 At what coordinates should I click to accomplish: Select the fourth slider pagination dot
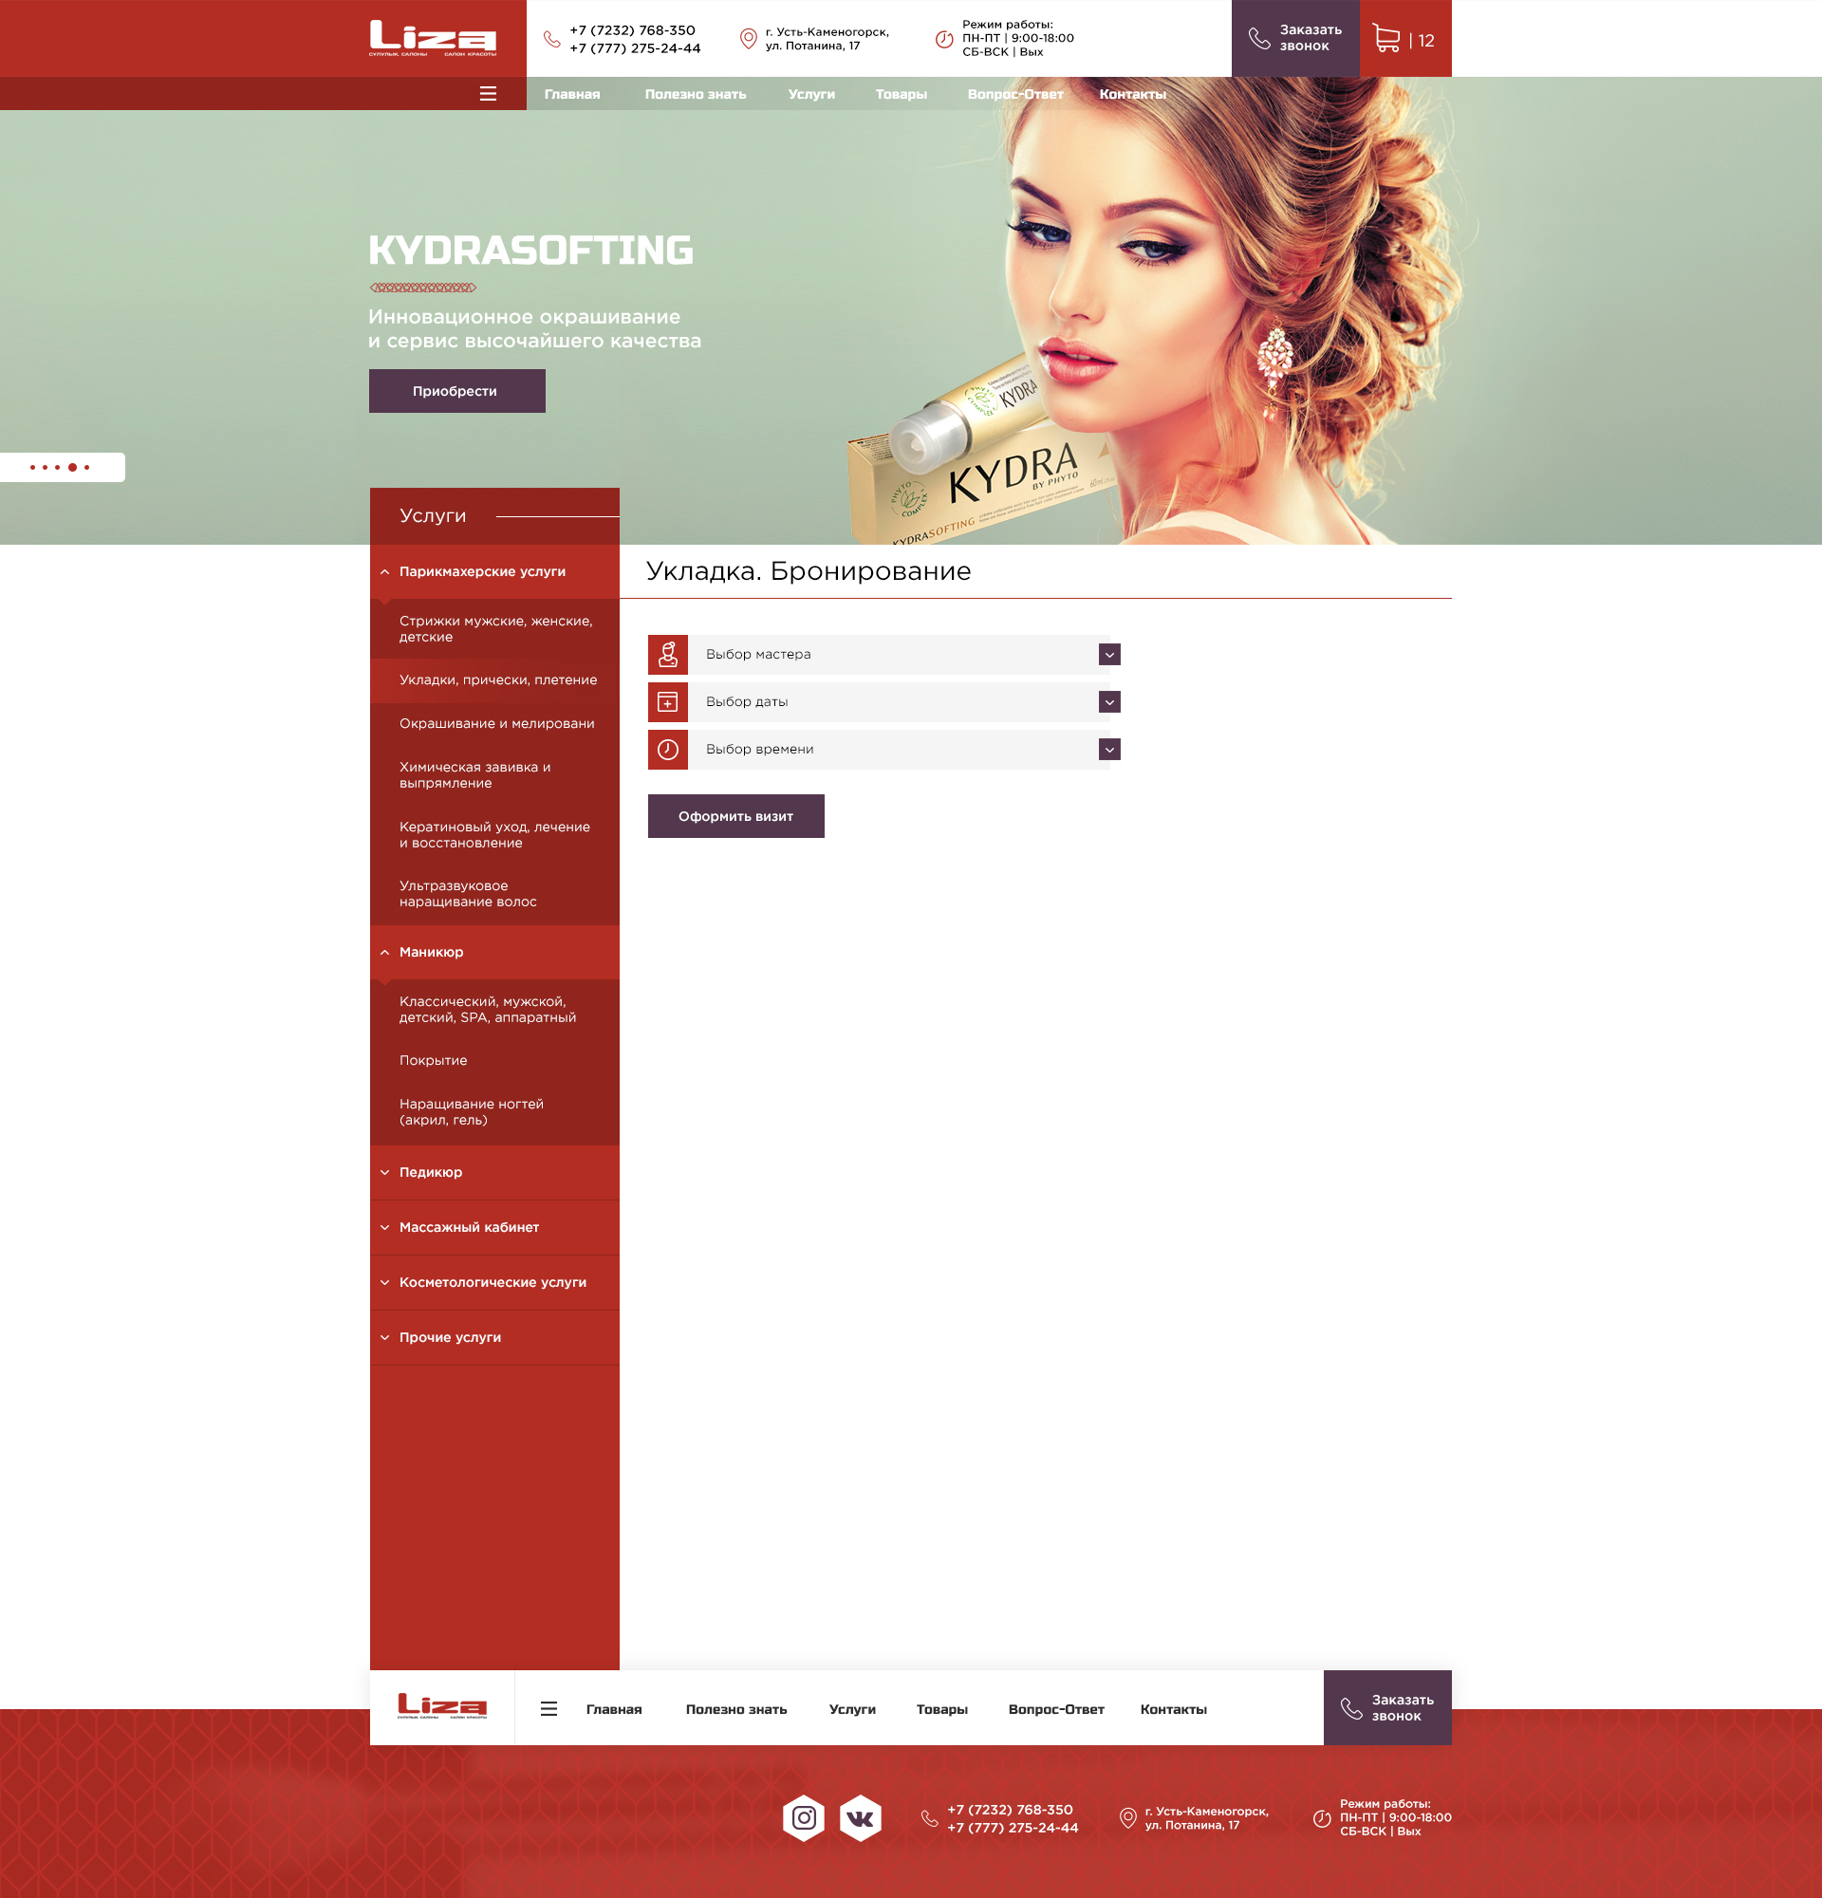pyautogui.click(x=73, y=468)
